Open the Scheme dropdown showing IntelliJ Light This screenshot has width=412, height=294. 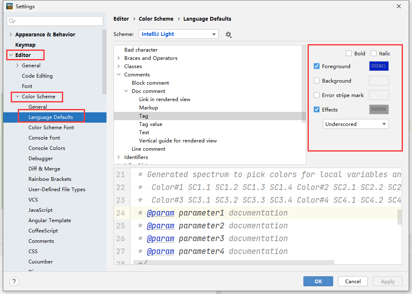pos(178,34)
